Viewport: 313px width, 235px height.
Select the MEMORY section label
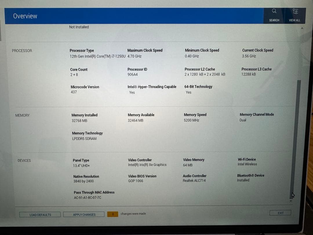(22, 115)
